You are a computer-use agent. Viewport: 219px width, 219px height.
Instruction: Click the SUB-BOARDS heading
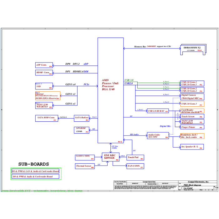(x=34, y=164)
